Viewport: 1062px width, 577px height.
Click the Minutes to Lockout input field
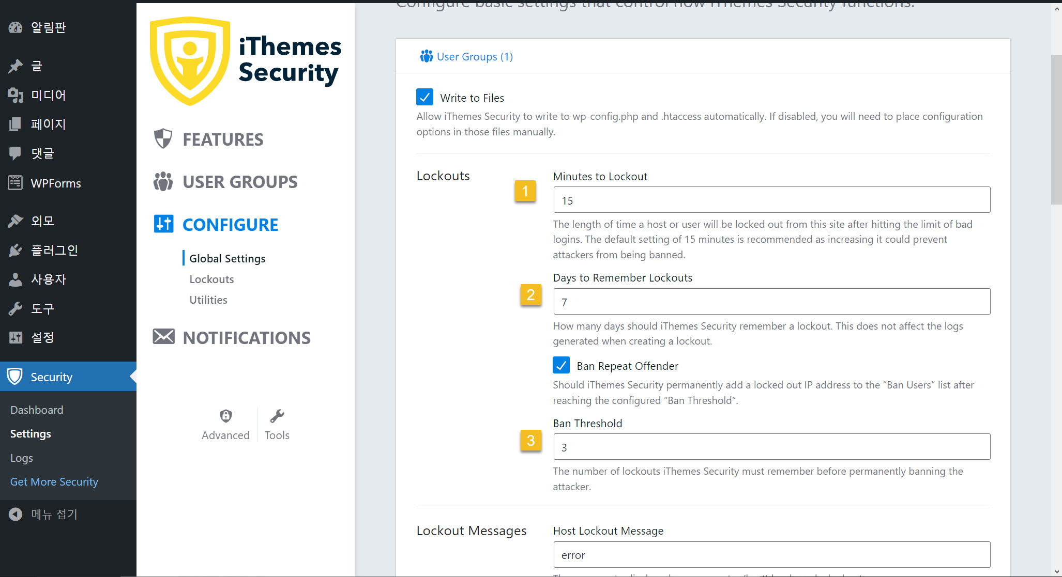[x=771, y=200]
